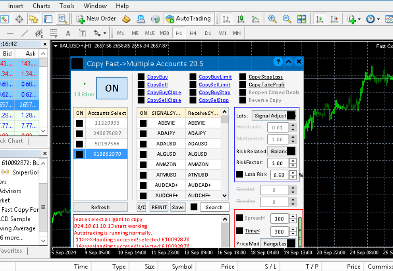Click the tile windows grid icon
Viewport: 393px width, 271px height.
click(301, 19)
